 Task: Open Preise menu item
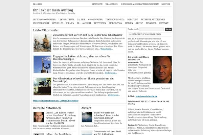pos(139,23)
